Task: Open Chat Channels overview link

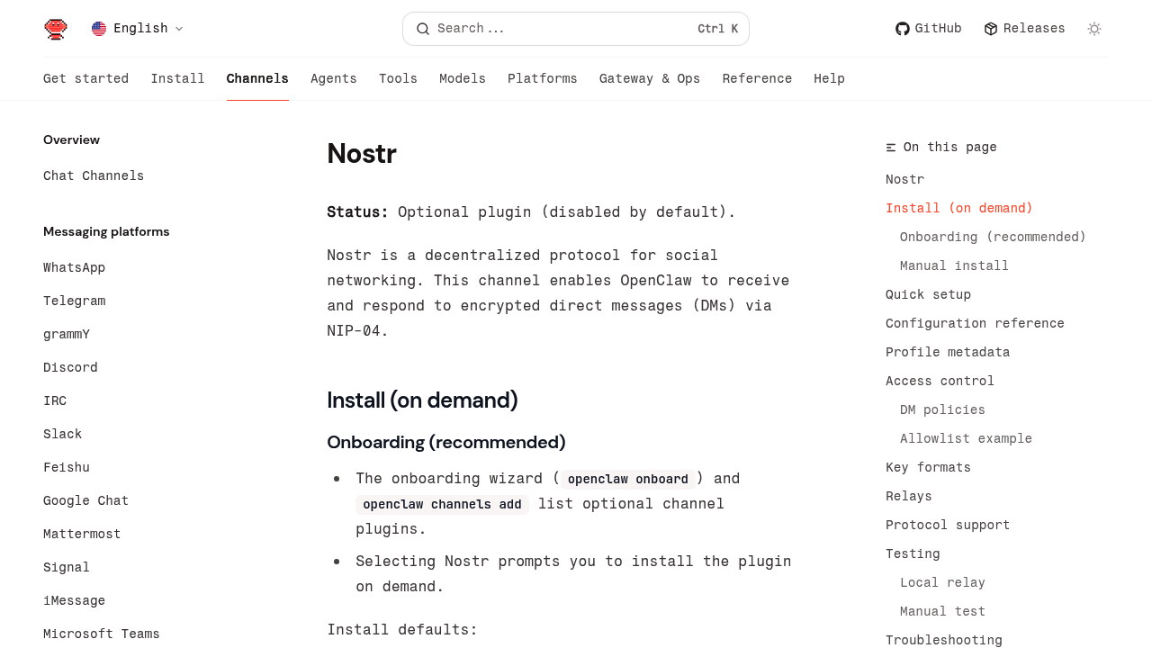Action: coord(94,176)
